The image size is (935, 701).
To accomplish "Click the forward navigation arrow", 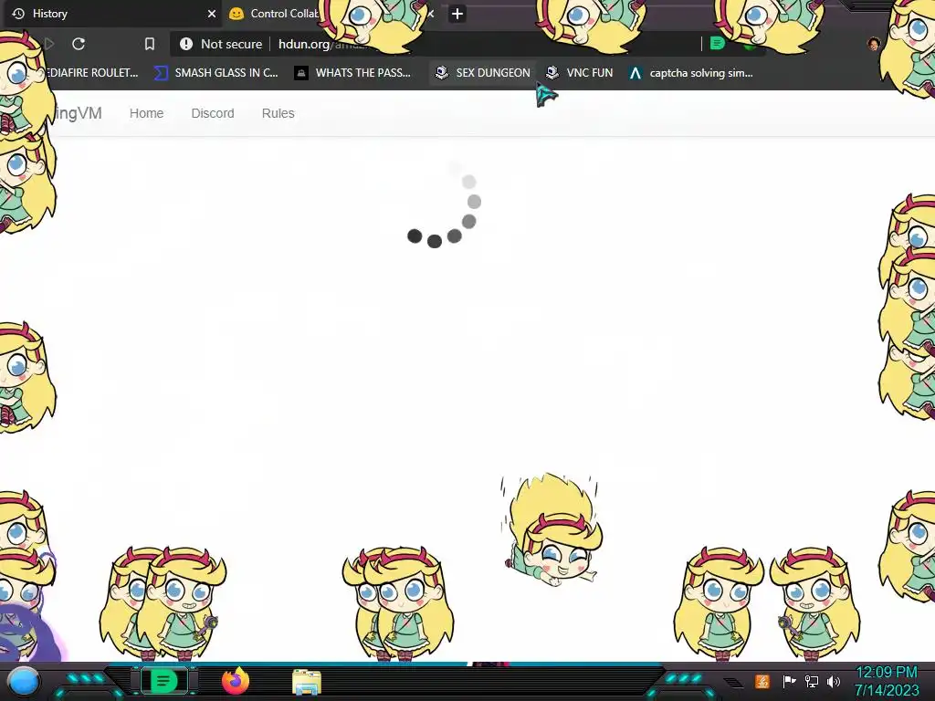I will click(x=49, y=44).
